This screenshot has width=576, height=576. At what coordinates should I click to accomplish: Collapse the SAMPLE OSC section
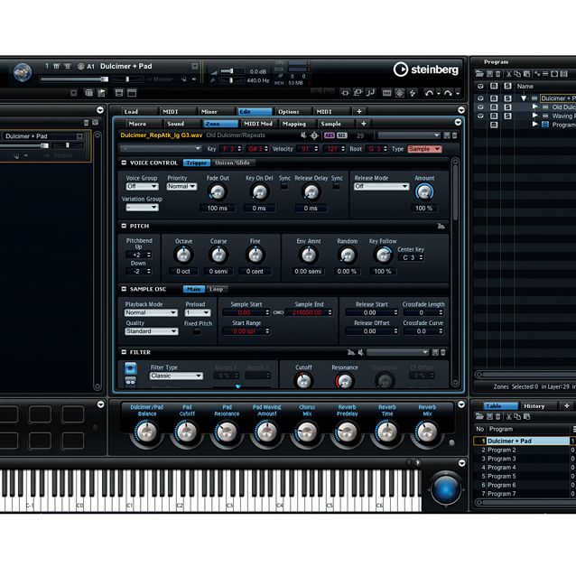coord(124,289)
